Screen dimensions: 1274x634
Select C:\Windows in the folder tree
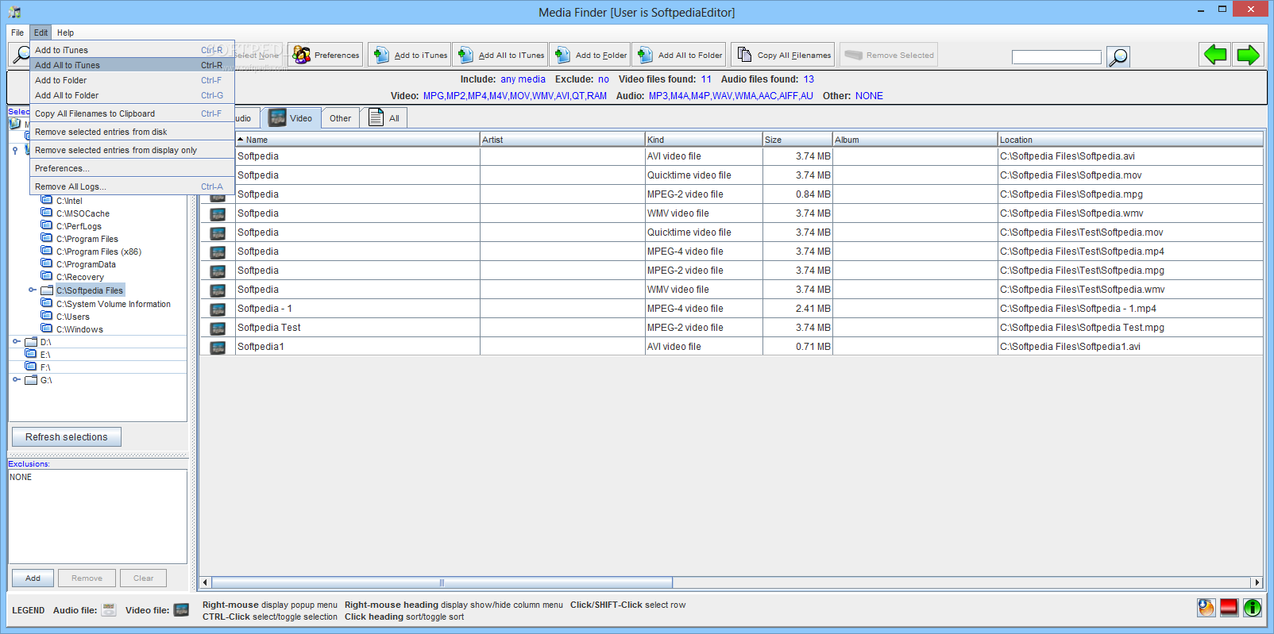click(x=79, y=329)
